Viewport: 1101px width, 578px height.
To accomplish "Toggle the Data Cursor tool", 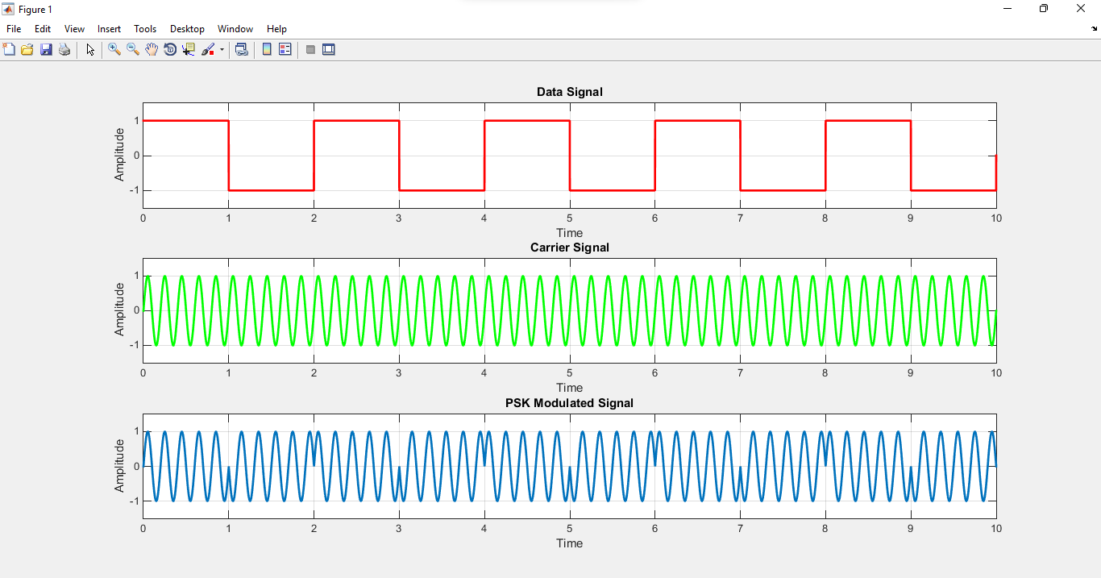I will pyautogui.click(x=189, y=50).
